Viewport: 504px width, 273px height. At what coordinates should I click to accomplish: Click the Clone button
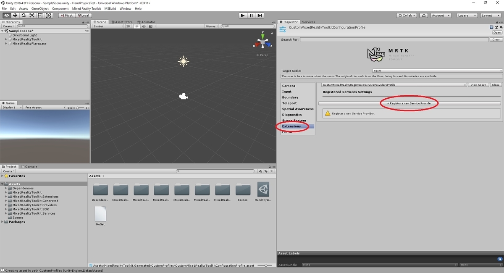coord(496,85)
